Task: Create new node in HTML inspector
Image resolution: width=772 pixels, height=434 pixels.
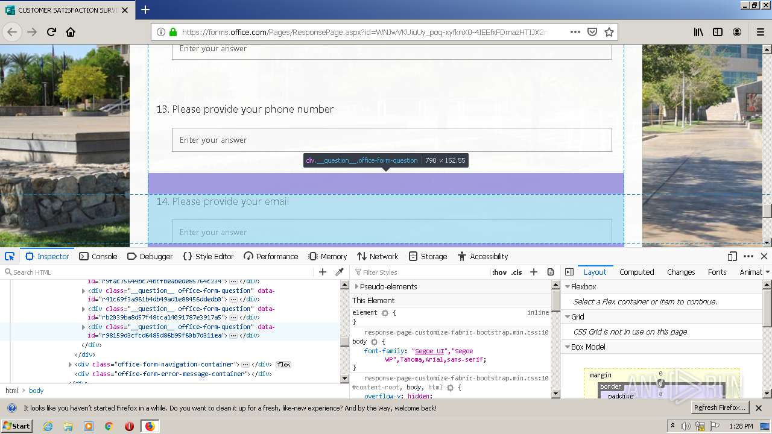Action: 323,272
